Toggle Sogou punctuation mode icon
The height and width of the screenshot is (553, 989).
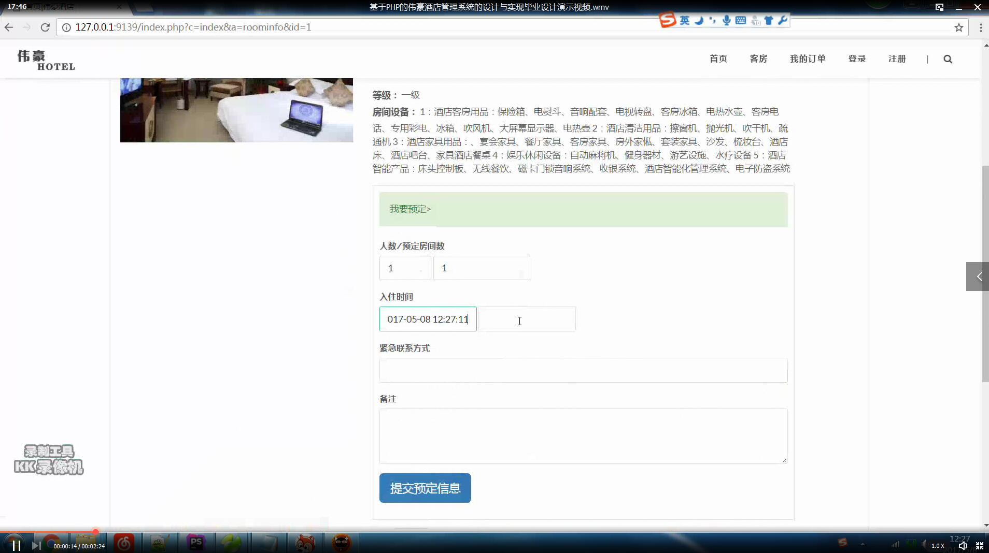point(713,20)
